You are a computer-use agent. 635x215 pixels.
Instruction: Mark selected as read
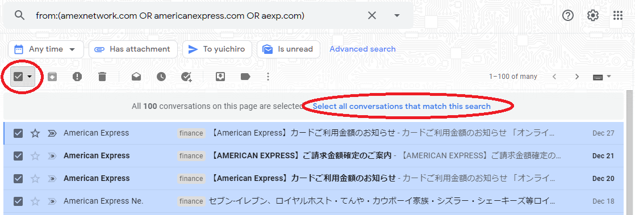136,77
